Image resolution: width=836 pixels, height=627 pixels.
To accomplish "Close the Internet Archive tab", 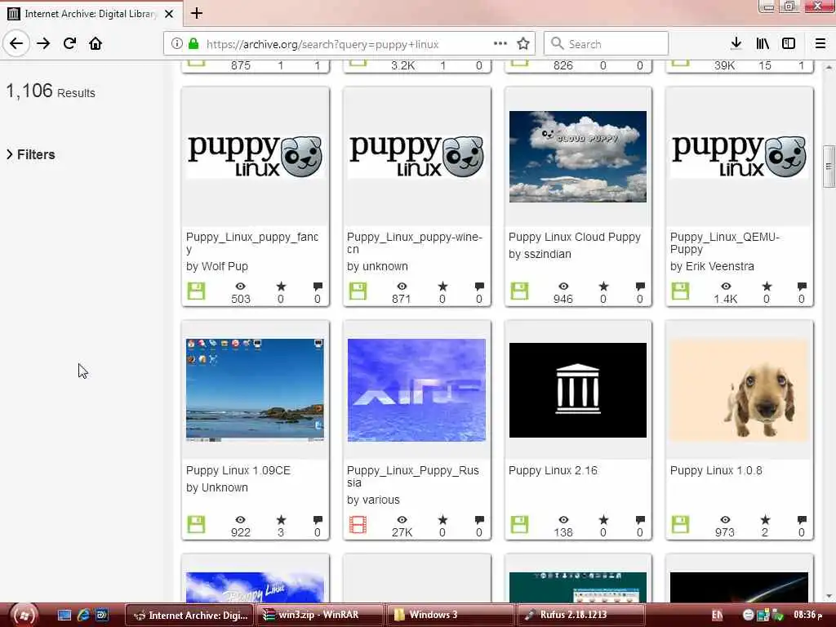I will (169, 14).
